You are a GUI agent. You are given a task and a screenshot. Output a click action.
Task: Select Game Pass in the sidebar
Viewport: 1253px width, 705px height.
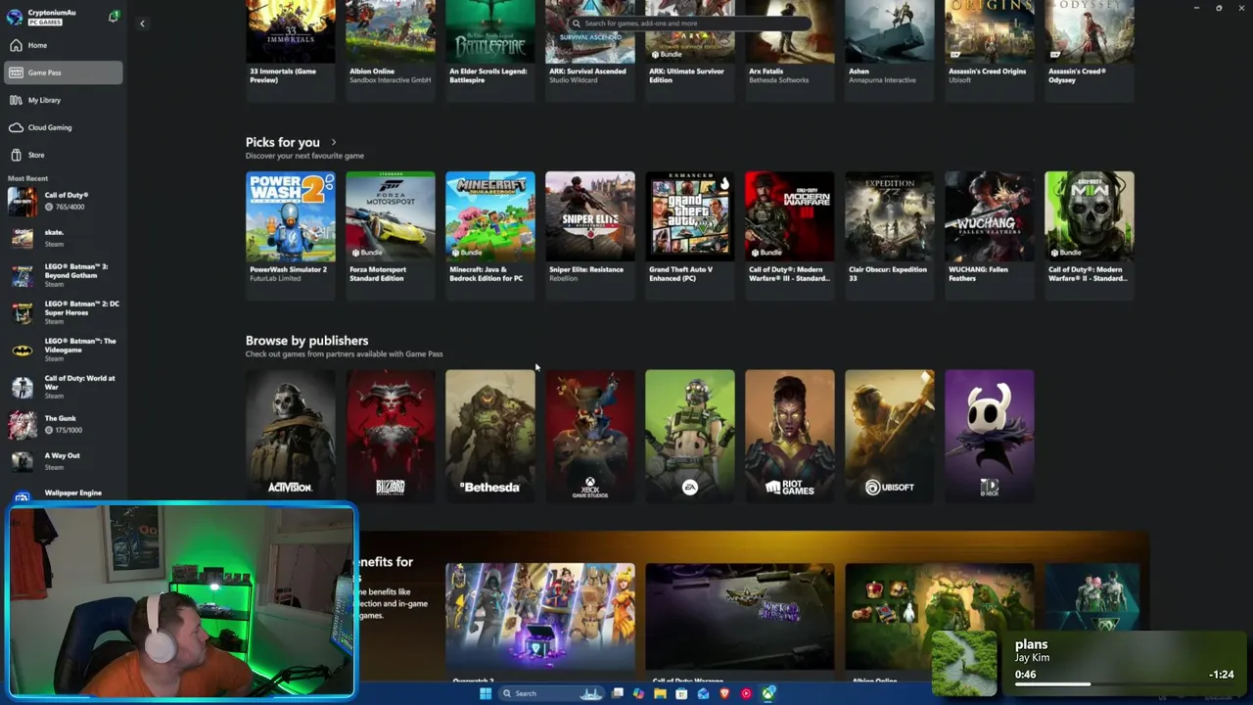pos(64,72)
